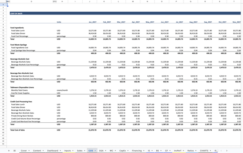Screen dimensions: 243x153
Task: Select Credit Card Volume Share Percentage label
Action: [26, 119]
